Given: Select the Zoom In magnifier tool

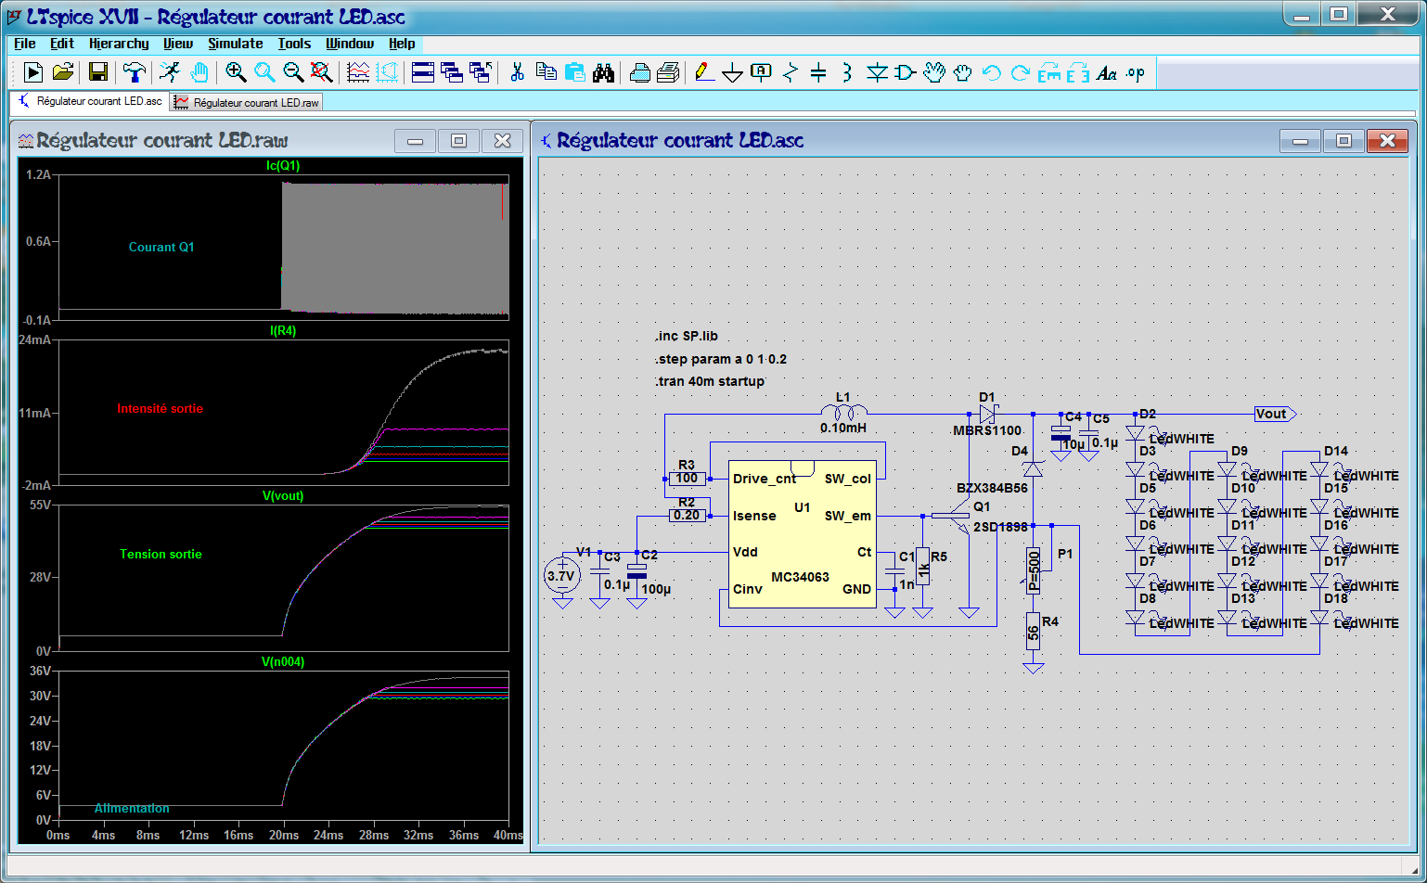Looking at the screenshot, I should pos(236,72).
